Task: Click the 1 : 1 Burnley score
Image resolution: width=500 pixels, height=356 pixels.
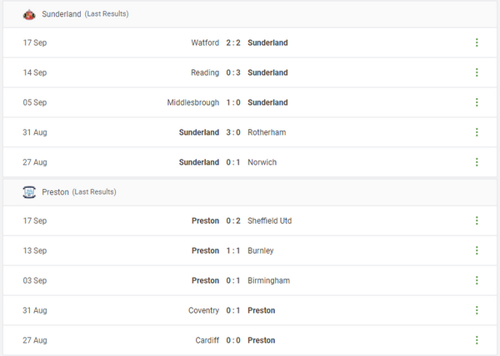Action: pyautogui.click(x=234, y=250)
